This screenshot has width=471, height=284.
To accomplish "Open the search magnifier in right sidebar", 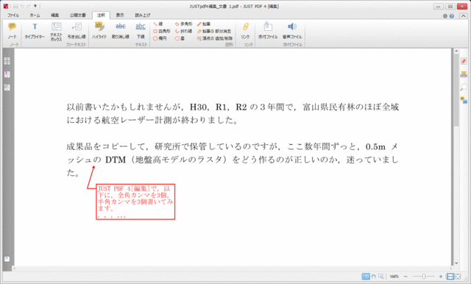I will (x=464, y=88).
